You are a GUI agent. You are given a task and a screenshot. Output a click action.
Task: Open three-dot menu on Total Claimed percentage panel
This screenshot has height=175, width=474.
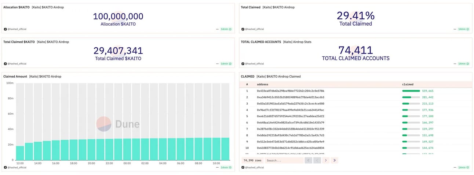[x=454, y=29]
